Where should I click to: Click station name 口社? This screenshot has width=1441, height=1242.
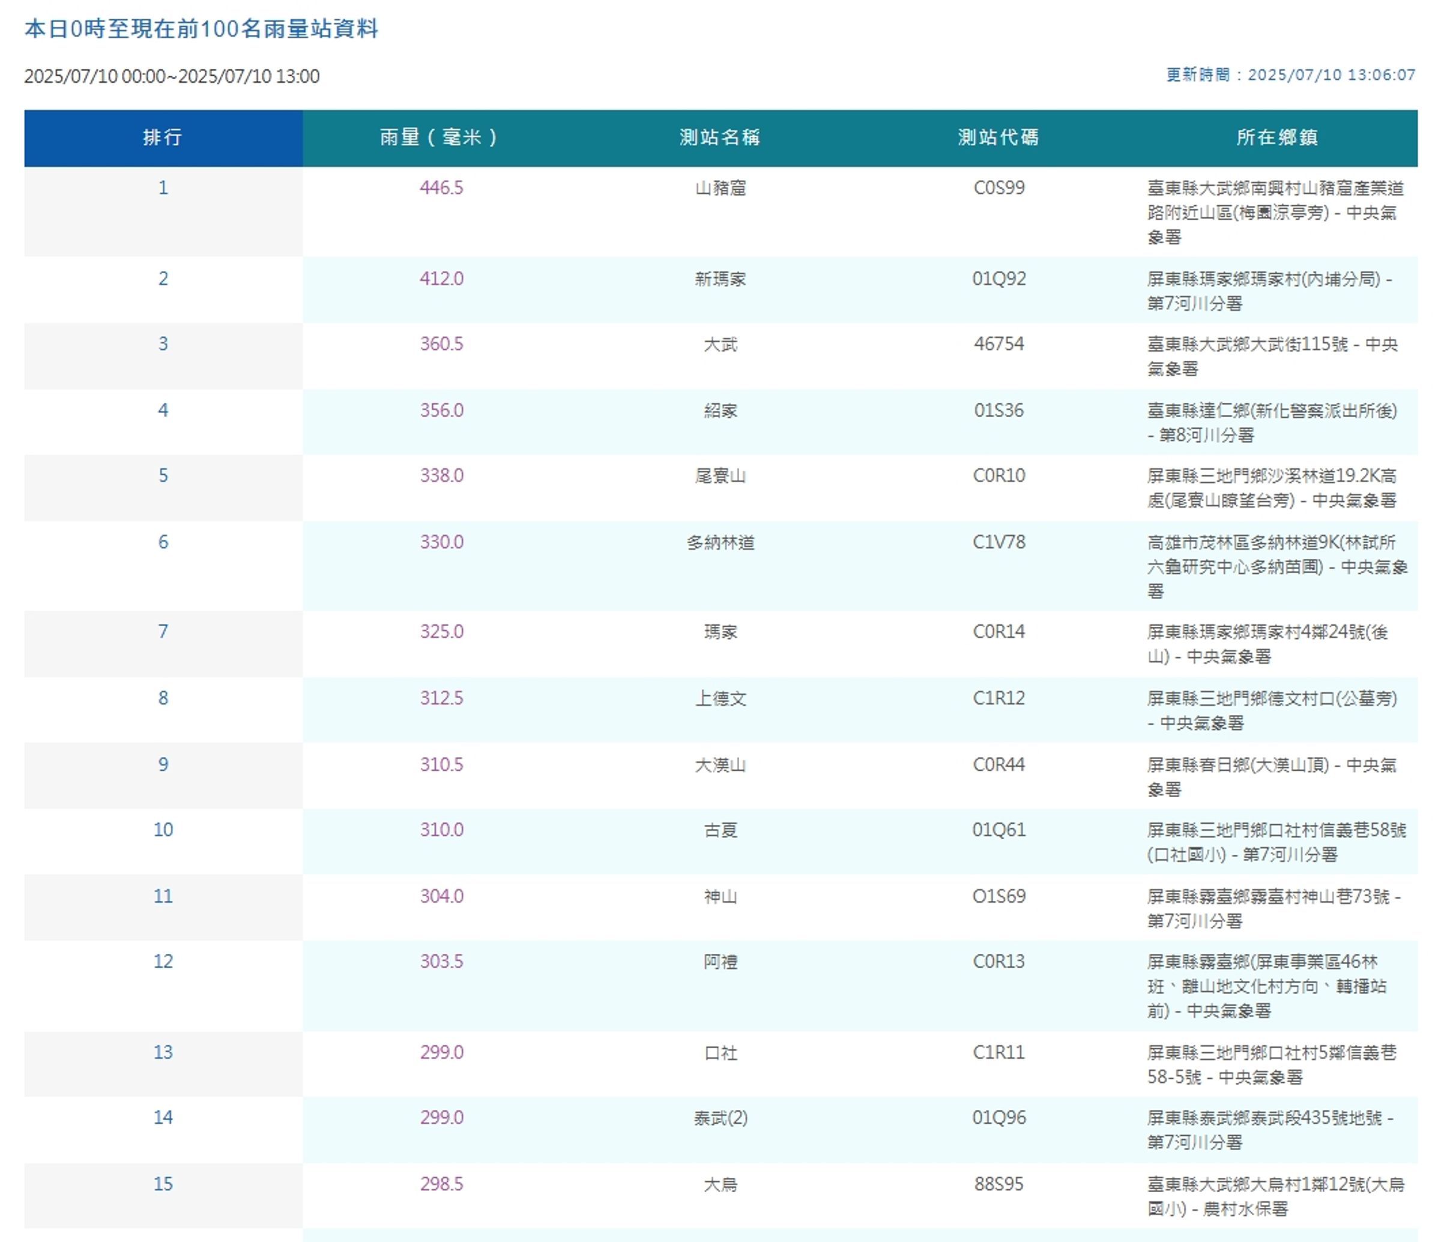[720, 1053]
